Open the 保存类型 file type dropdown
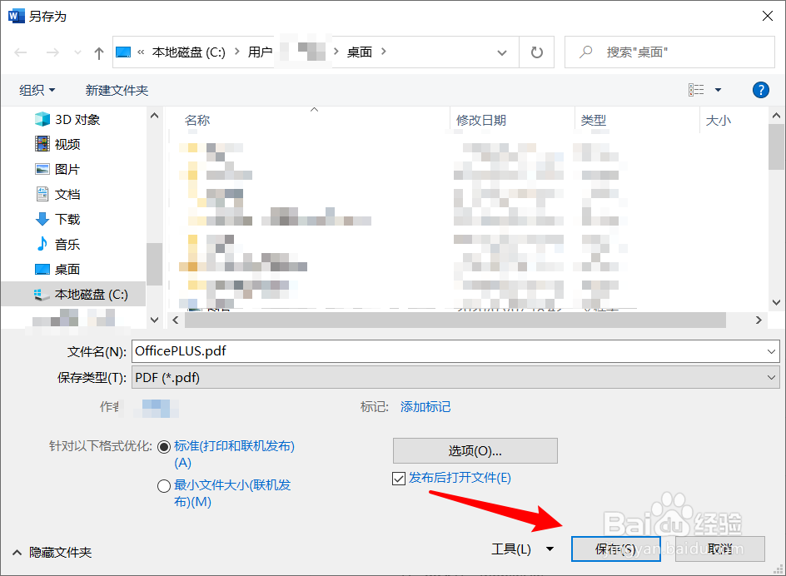This screenshot has width=786, height=576. point(773,377)
